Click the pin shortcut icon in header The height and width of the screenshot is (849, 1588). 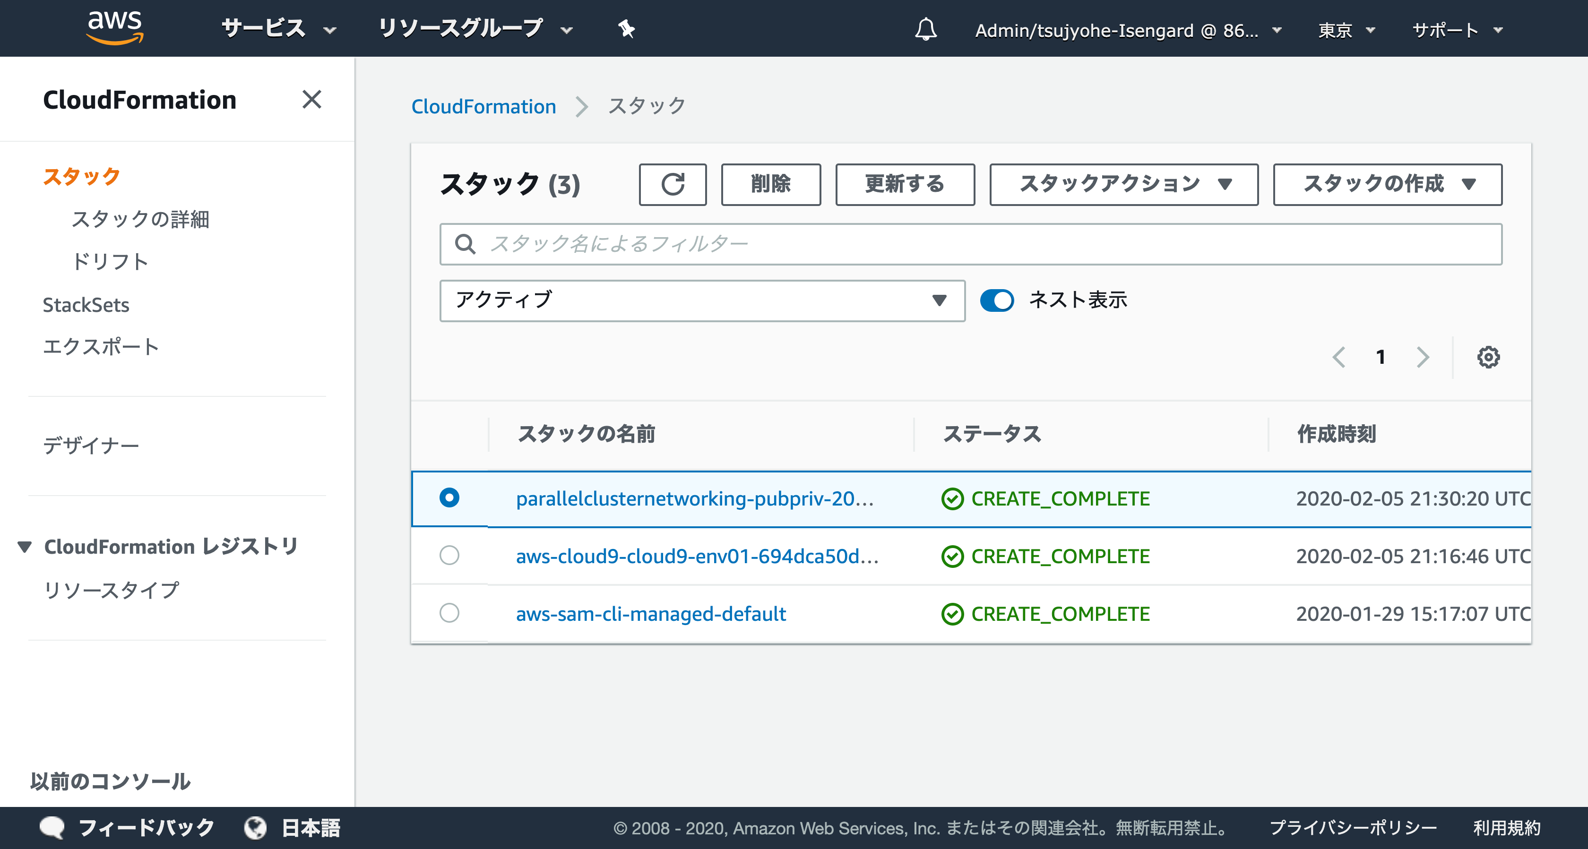pyautogui.click(x=626, y=28)
